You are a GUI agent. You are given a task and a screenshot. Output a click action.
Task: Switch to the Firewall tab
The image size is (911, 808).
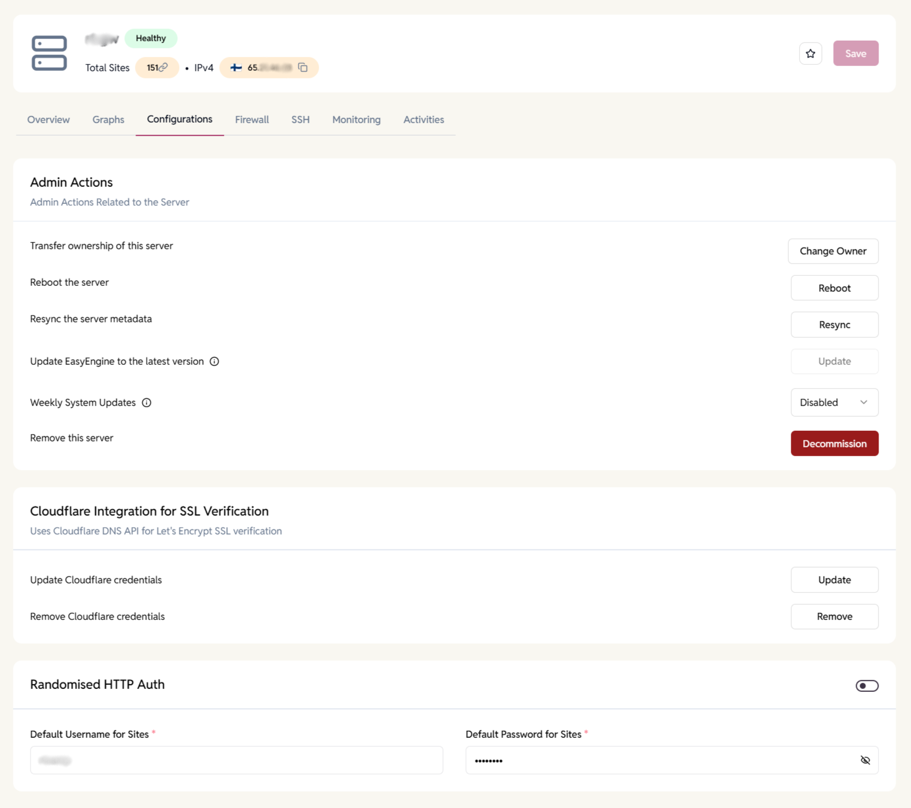252,120
